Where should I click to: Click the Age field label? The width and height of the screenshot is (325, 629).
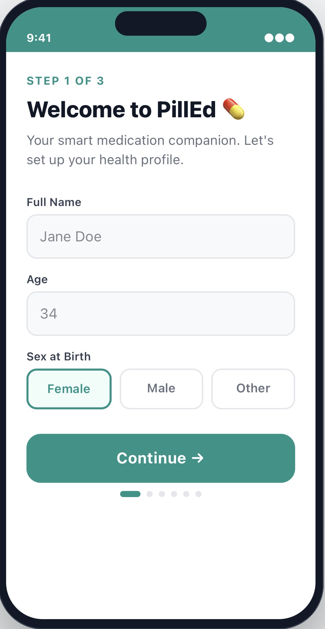tap(37, 279)
